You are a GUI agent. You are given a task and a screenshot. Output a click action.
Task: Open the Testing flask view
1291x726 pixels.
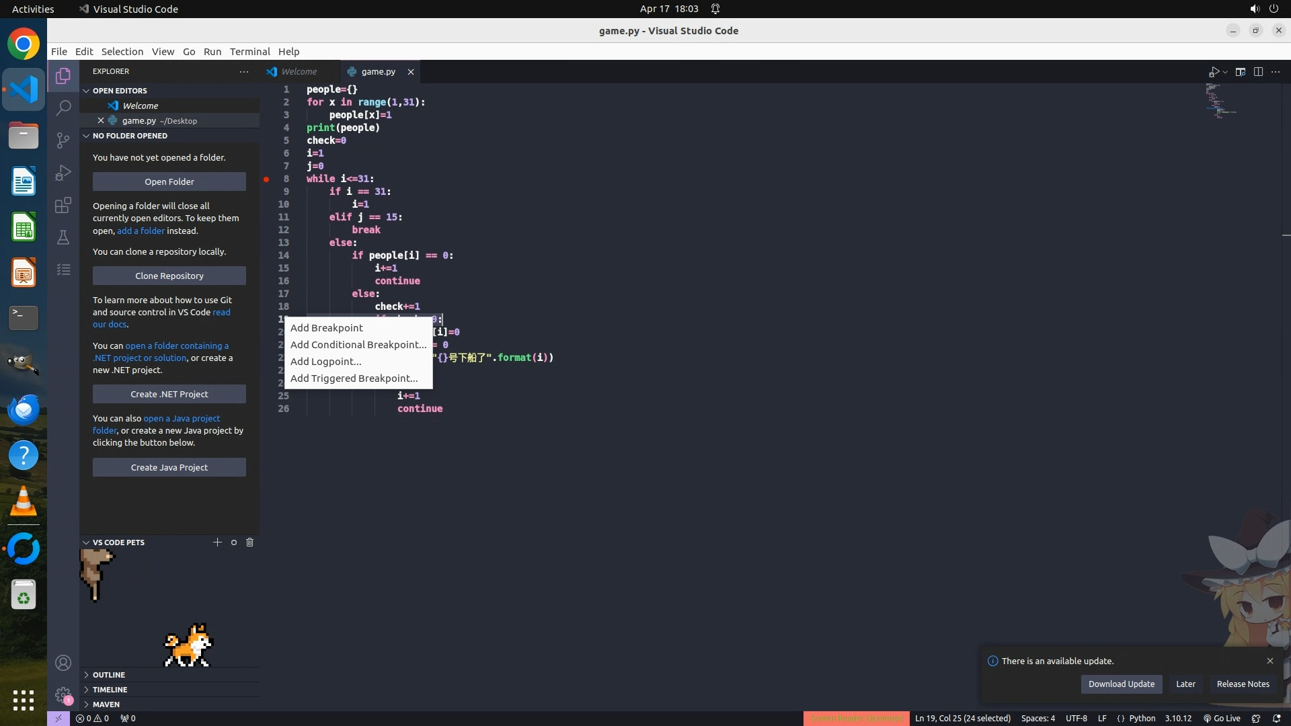tap(63, 237)
